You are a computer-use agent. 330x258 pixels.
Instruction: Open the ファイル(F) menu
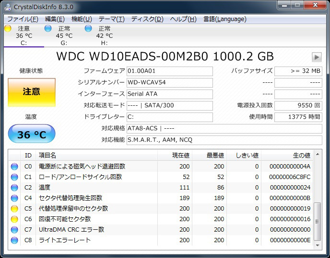tap(23, 19)
